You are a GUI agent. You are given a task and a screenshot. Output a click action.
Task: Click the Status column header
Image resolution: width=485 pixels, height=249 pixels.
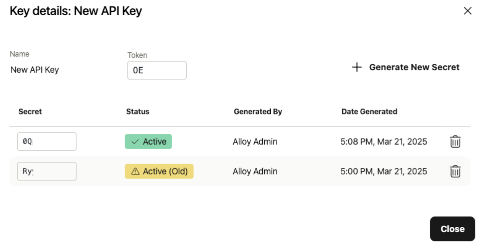click(137, 112)
